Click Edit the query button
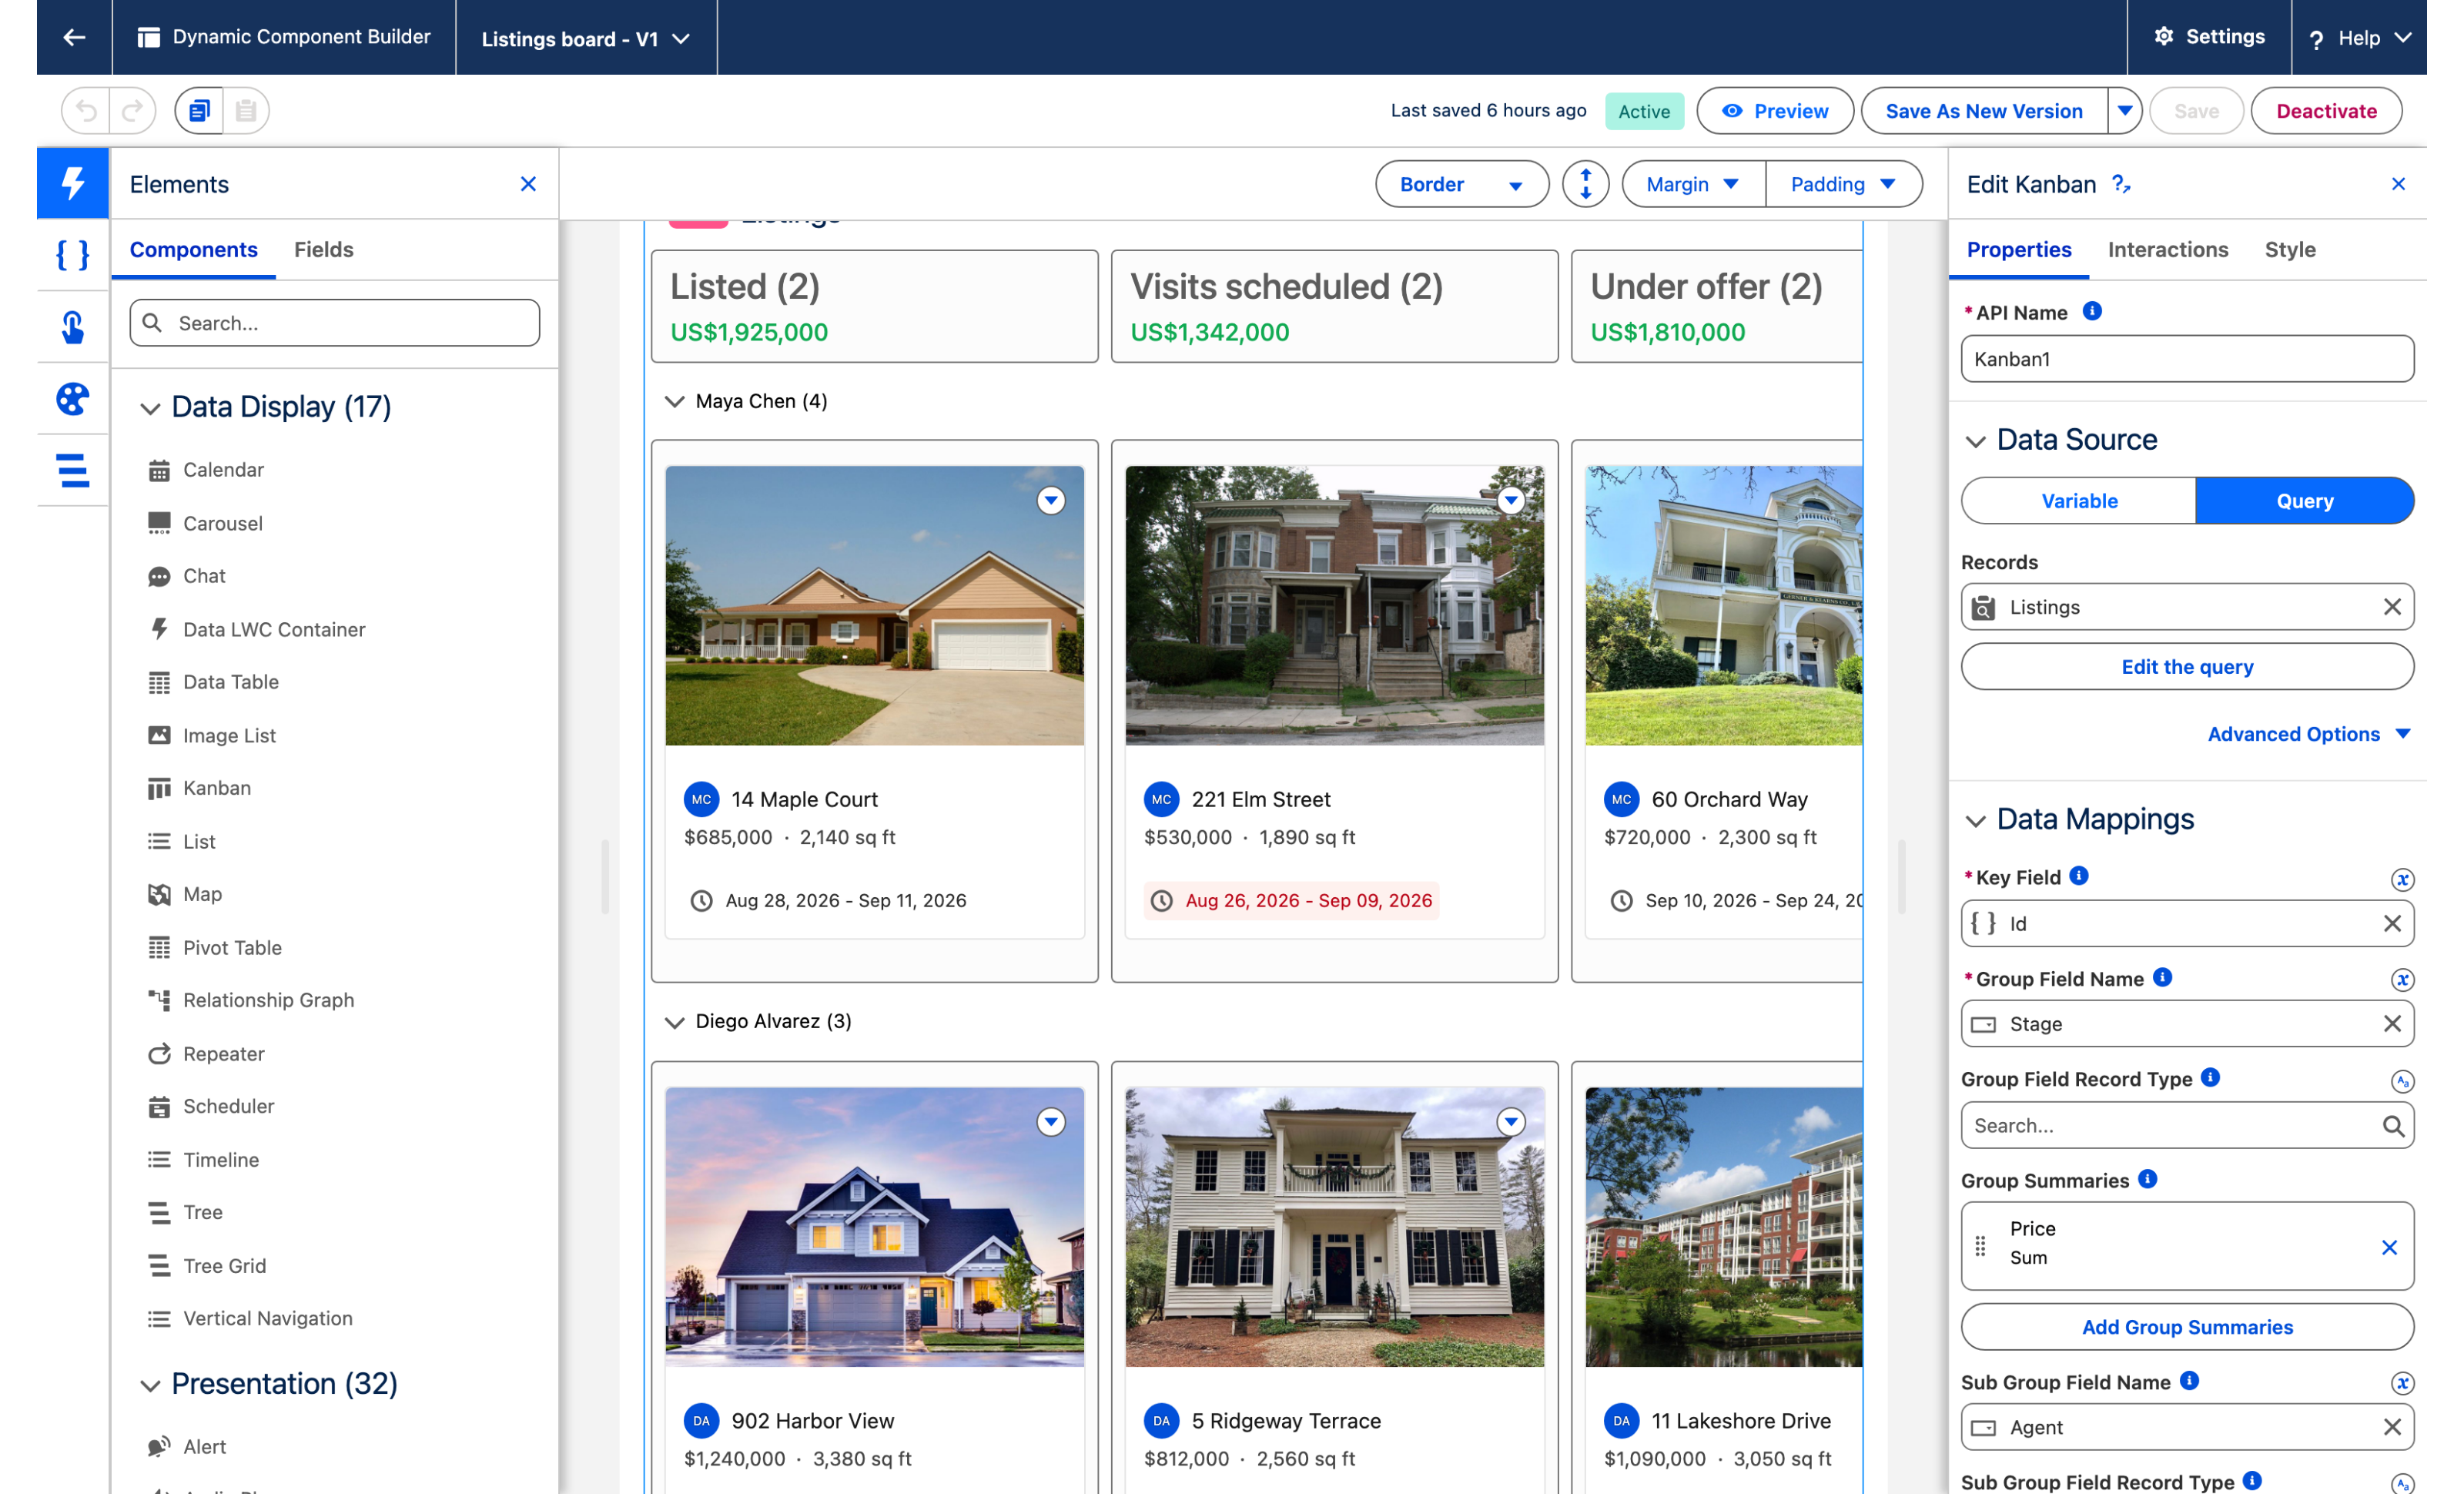Viewport: 2464px width, 1494px height. pos(2187,667)
